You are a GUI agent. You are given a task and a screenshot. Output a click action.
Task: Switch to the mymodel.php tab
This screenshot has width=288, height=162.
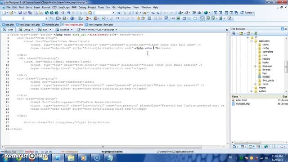(x=51, y=25)
